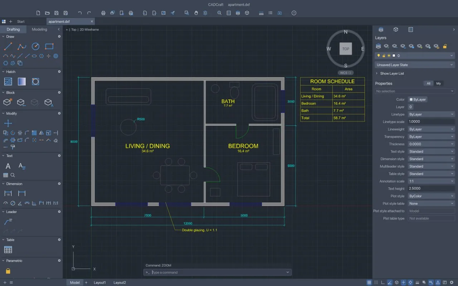Select the Rectangle draw tool
458x286 pixels.
click(49, 46)
